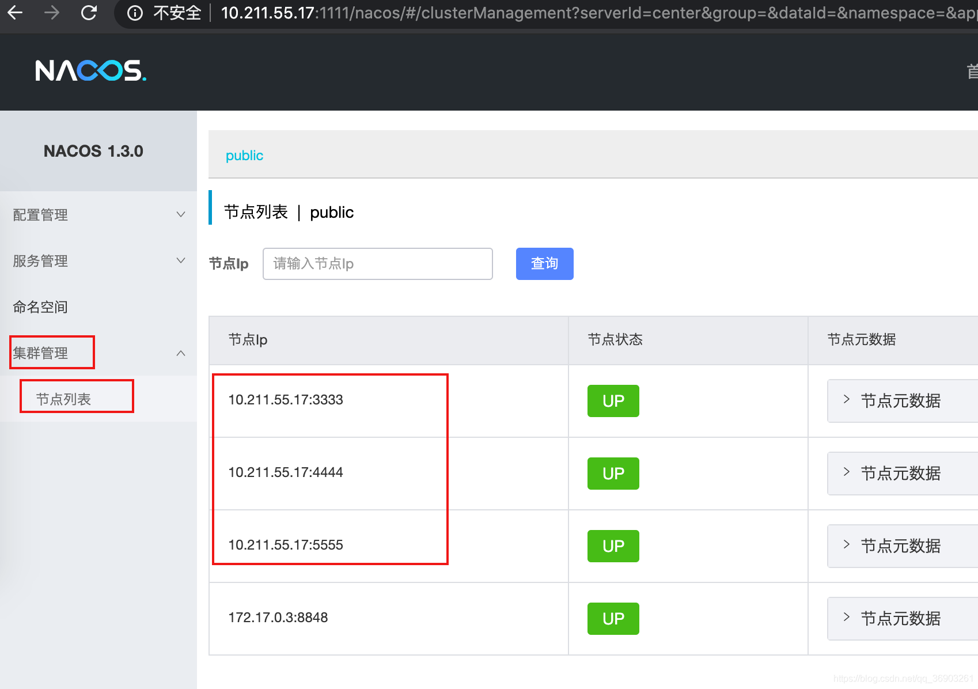Click UP status of node 10.211.55.17:4444
Screen dimensions: 978x689
[x=613, y=474]
